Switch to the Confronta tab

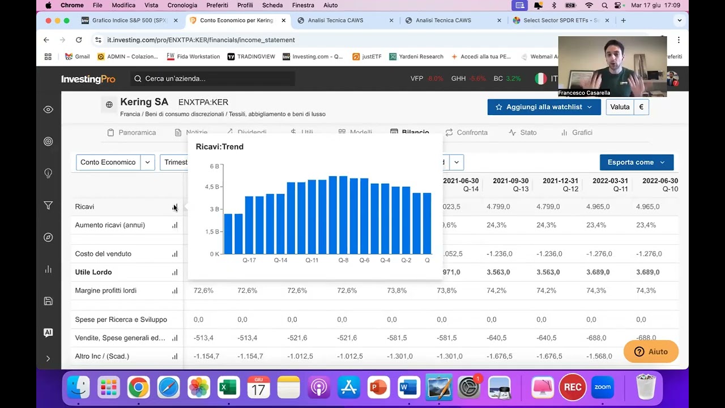[x=466, y=133]
